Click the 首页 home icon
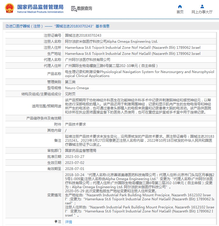 point(180,6)
